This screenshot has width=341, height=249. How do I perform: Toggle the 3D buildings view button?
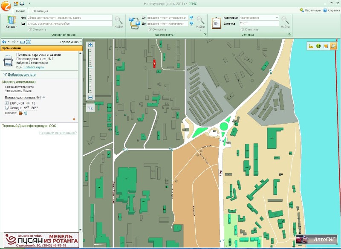pyautogui.click(x=333, y=46)
